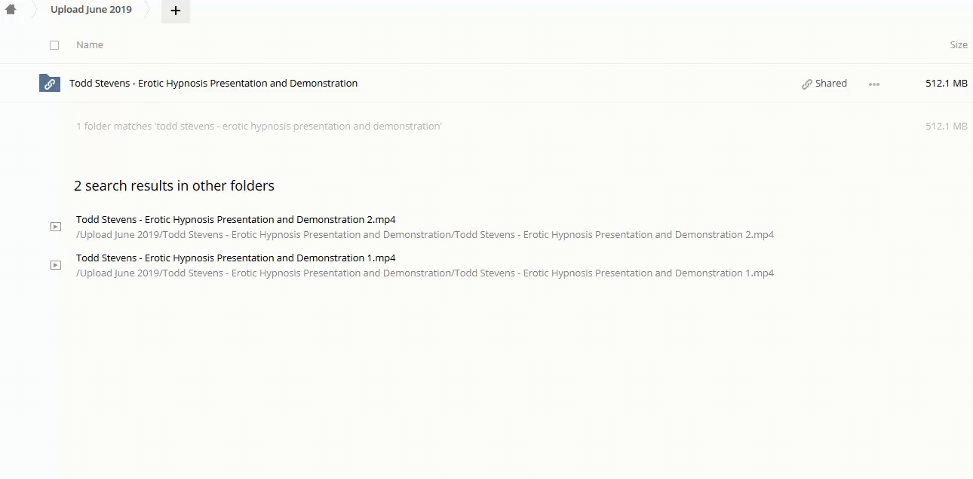Click the folder row's 512.1 MB size
The image size is (973, 479).
(x=946, y=84)
